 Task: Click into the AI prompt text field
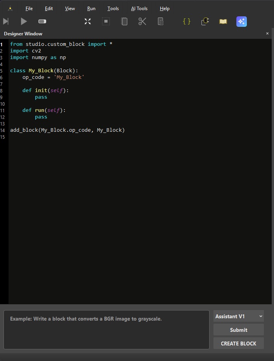coord(106,330)
